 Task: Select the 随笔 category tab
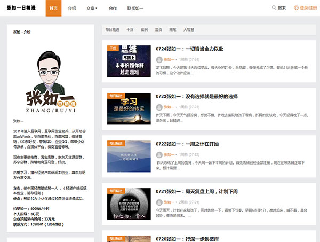pyautogui.click(x=173, y=29)
